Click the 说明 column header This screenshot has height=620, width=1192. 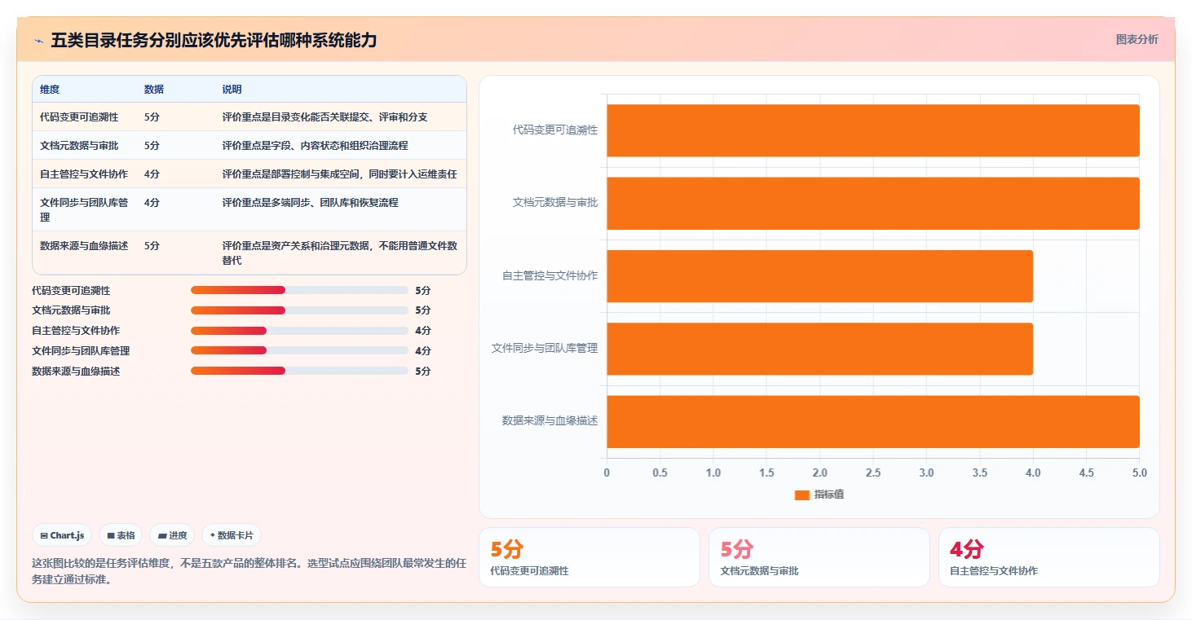pos(232,90)
